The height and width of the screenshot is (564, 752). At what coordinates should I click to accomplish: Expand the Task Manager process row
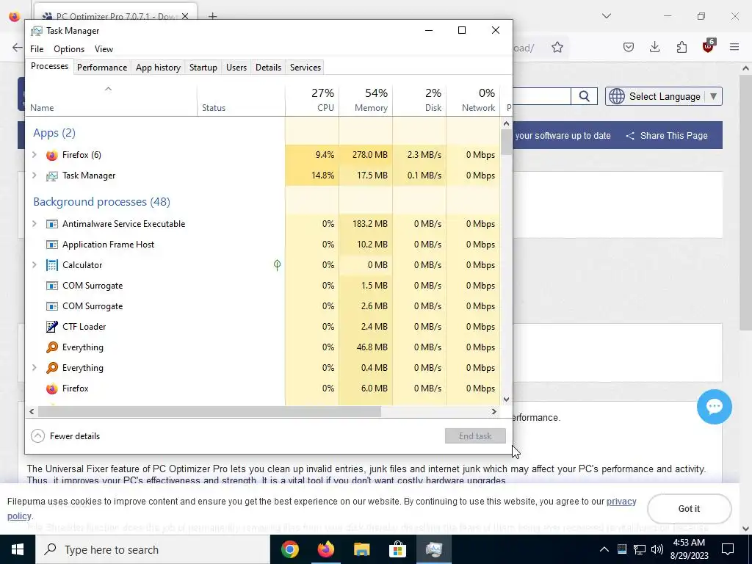click(34, 175)
